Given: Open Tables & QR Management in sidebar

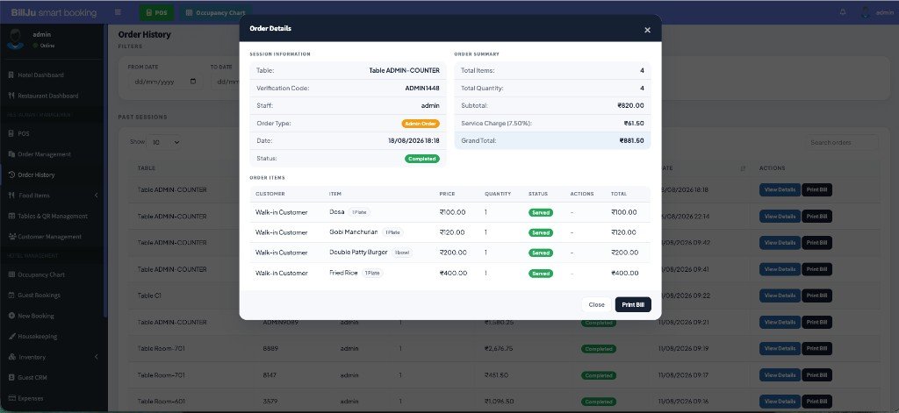Looking at the screenshot, I should click(x=52, y=216).
